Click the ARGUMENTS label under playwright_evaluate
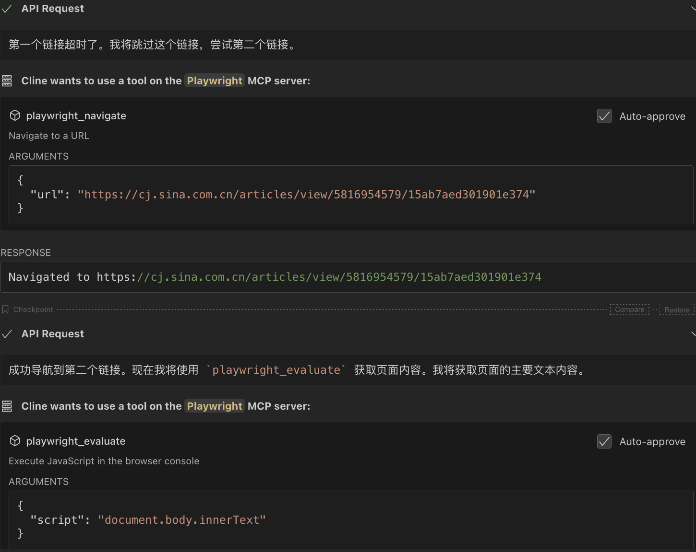Image resolution: width=696 pixels, height=552 pixels. (x=38, y=482)
